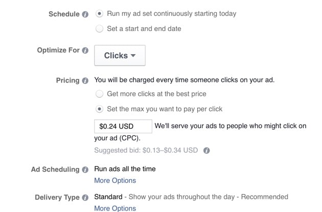This screenshot has height=212, width=322.
Task: Click the Pricing info icon
Action: (x=85, y=80)
